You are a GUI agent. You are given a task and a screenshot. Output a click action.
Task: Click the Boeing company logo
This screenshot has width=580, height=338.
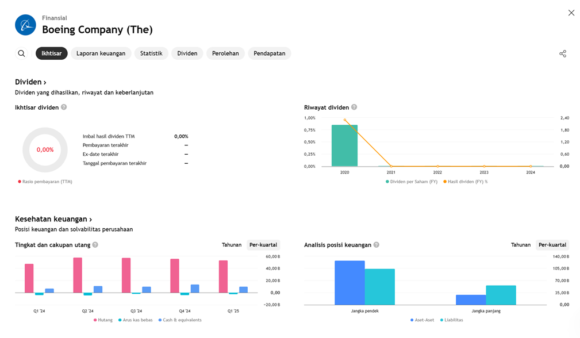point(25,25)
